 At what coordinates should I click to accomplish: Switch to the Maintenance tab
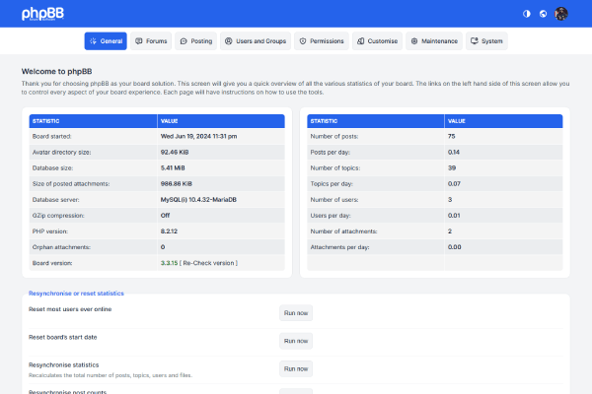[x=434, y=41]
